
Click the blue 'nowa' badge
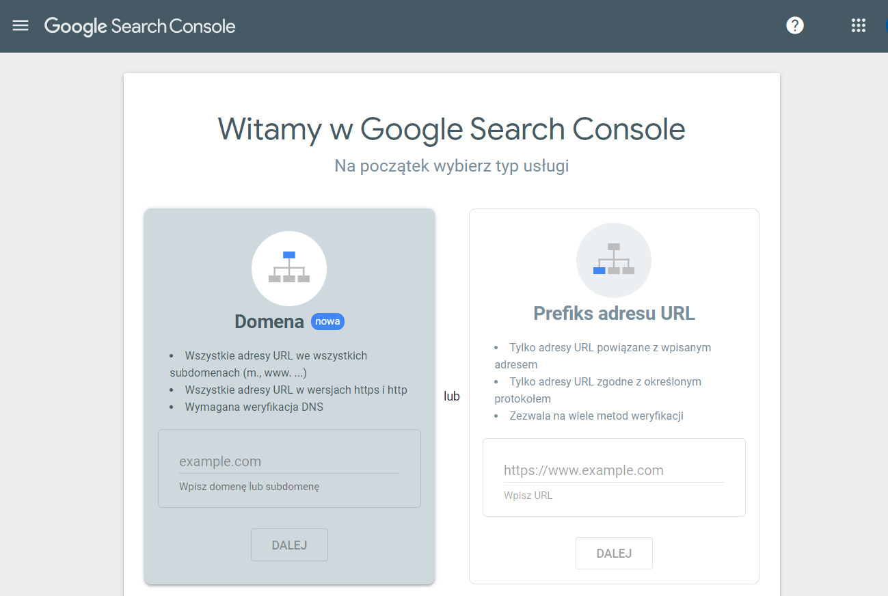pyautogui.click(x=327, y=321)
